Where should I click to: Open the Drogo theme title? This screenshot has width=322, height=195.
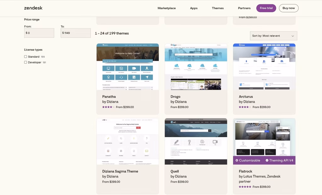pyautogui.click(x=175, y=97)
